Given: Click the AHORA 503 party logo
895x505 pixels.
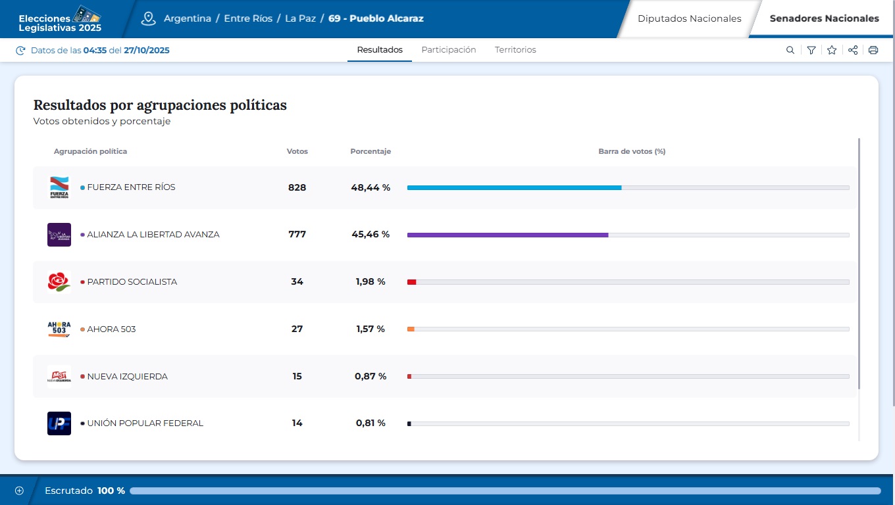Looking at the screenshot, I should (x=59, y=329).
